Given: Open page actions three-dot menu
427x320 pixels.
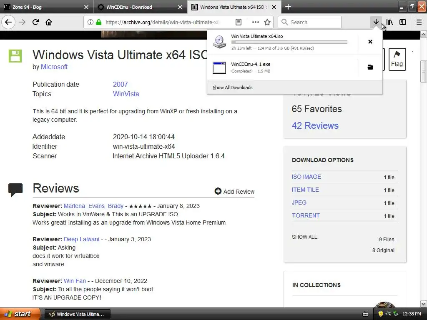Looking at the screenshot, I should (x=256, y=22).
